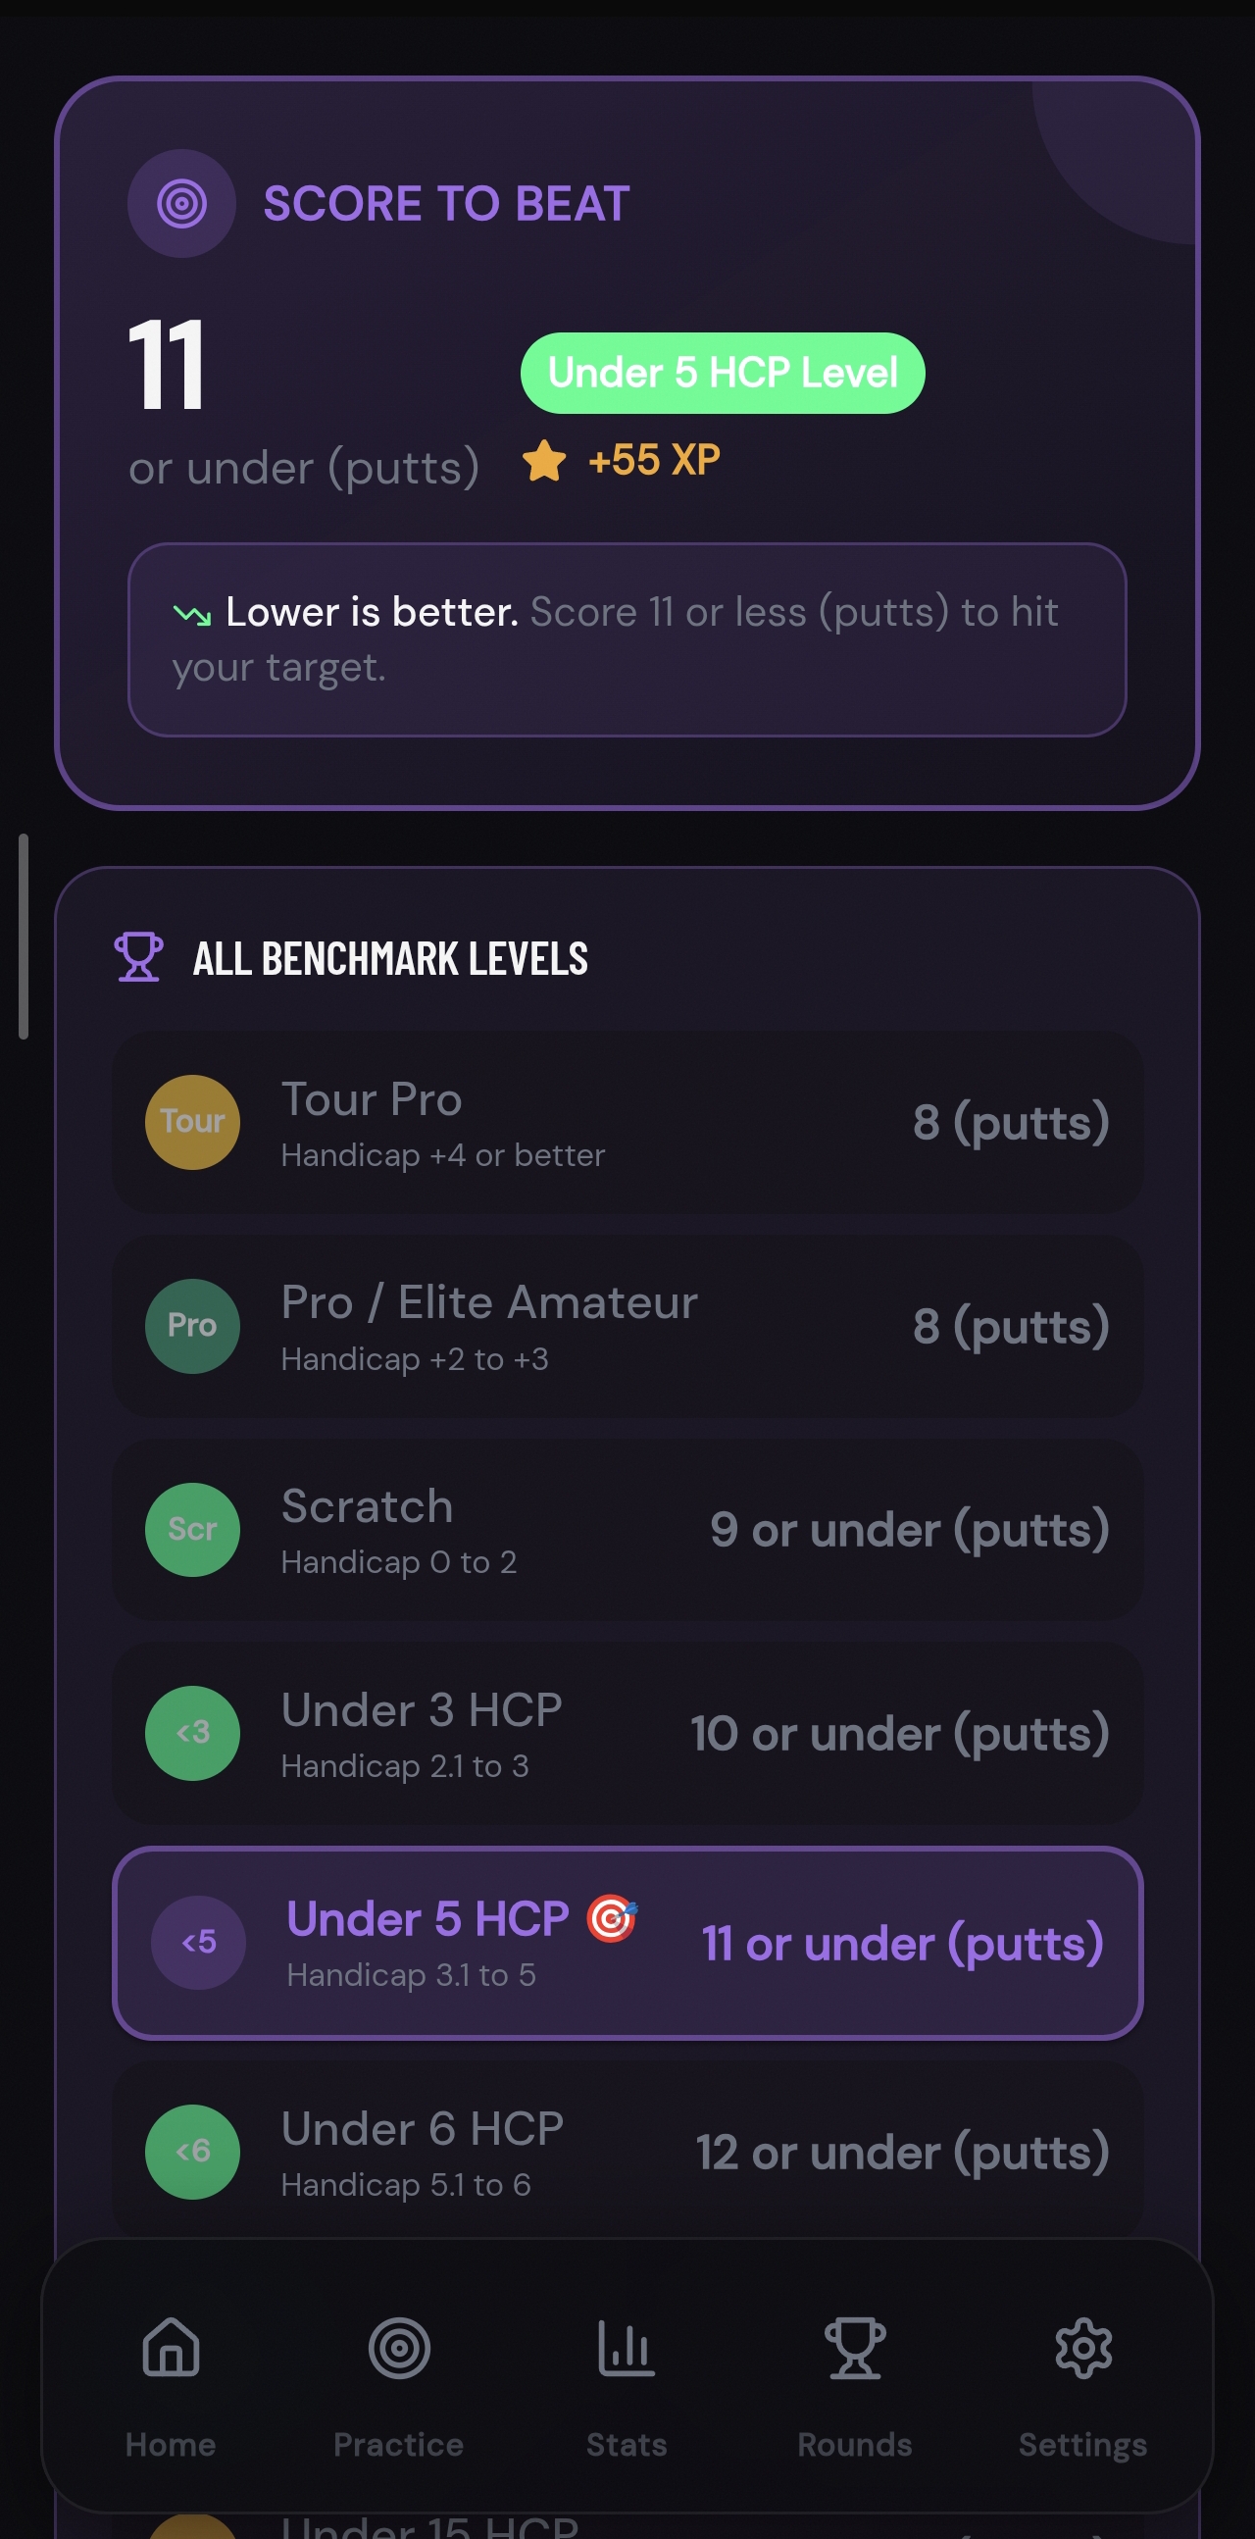The image size is (1255, 2539).
Task: Tap the Lower is better info box
Action: click(x=627, y=638)
